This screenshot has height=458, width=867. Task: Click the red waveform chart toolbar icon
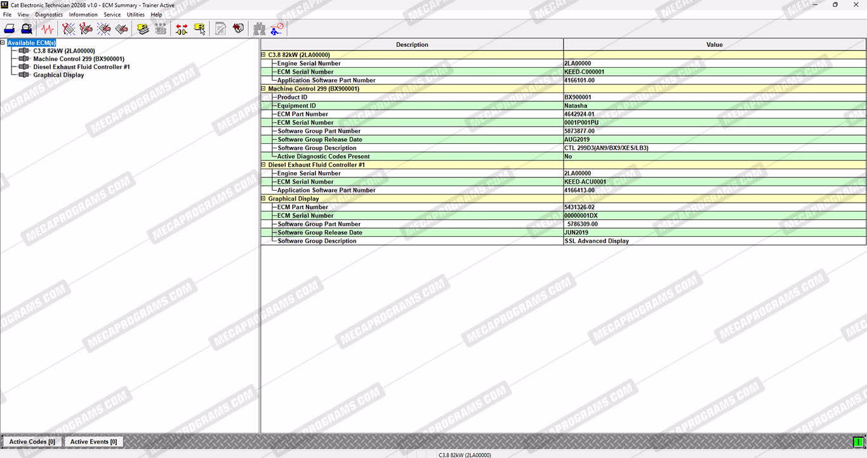(x=238, y=29)
